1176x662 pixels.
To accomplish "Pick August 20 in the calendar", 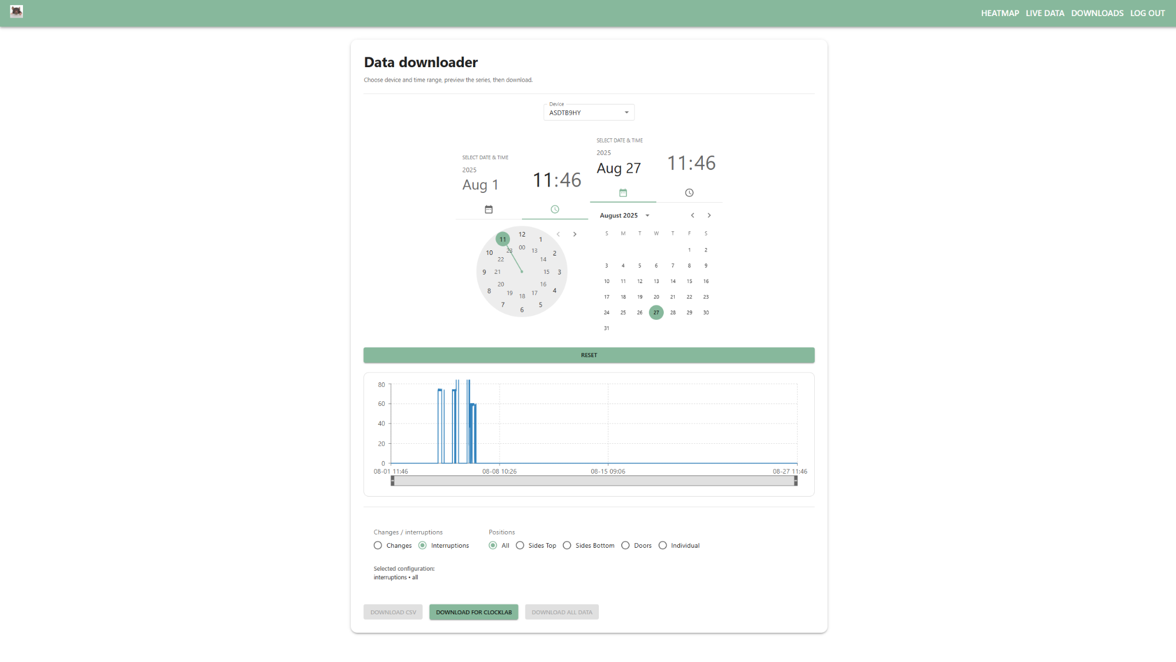I will (656, 297).
